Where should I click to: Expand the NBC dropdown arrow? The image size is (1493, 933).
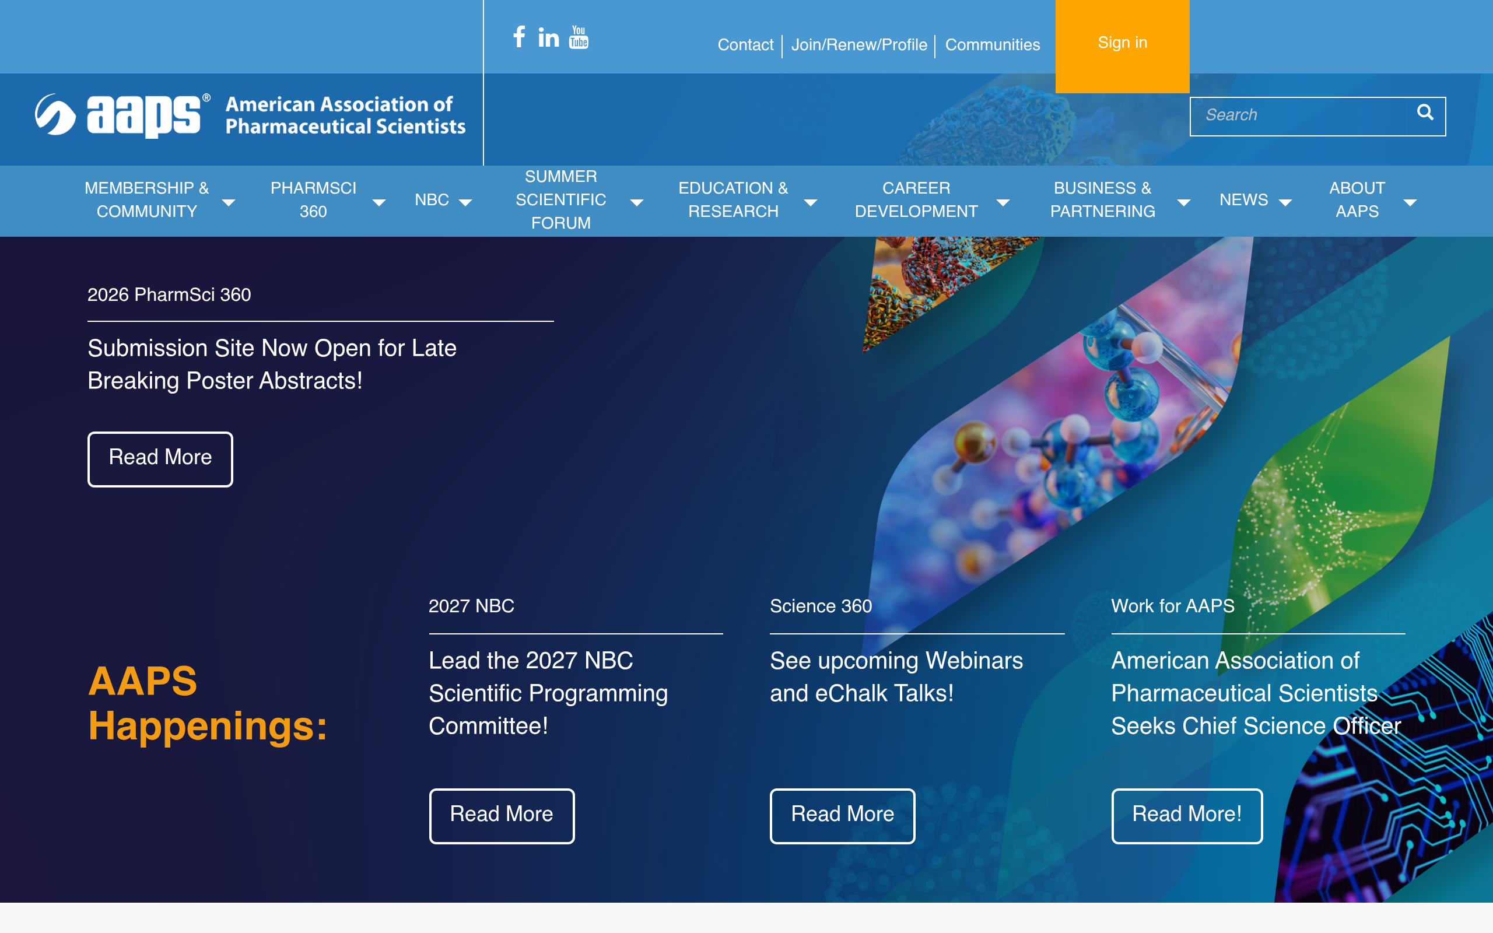click(x=465, y=202)
